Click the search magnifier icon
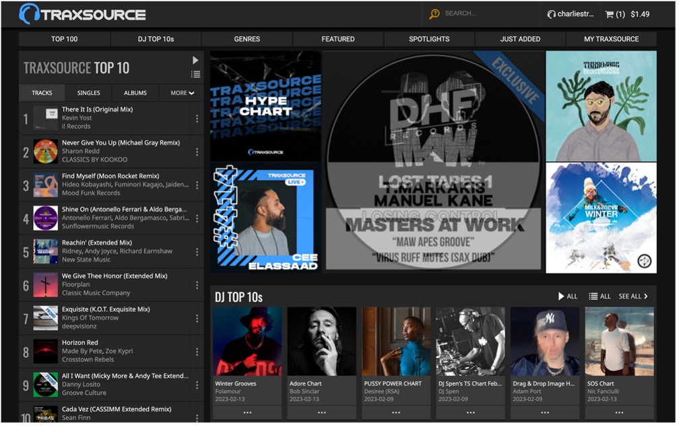The width and height of the screenshot is (679, 426). [434, 14]
